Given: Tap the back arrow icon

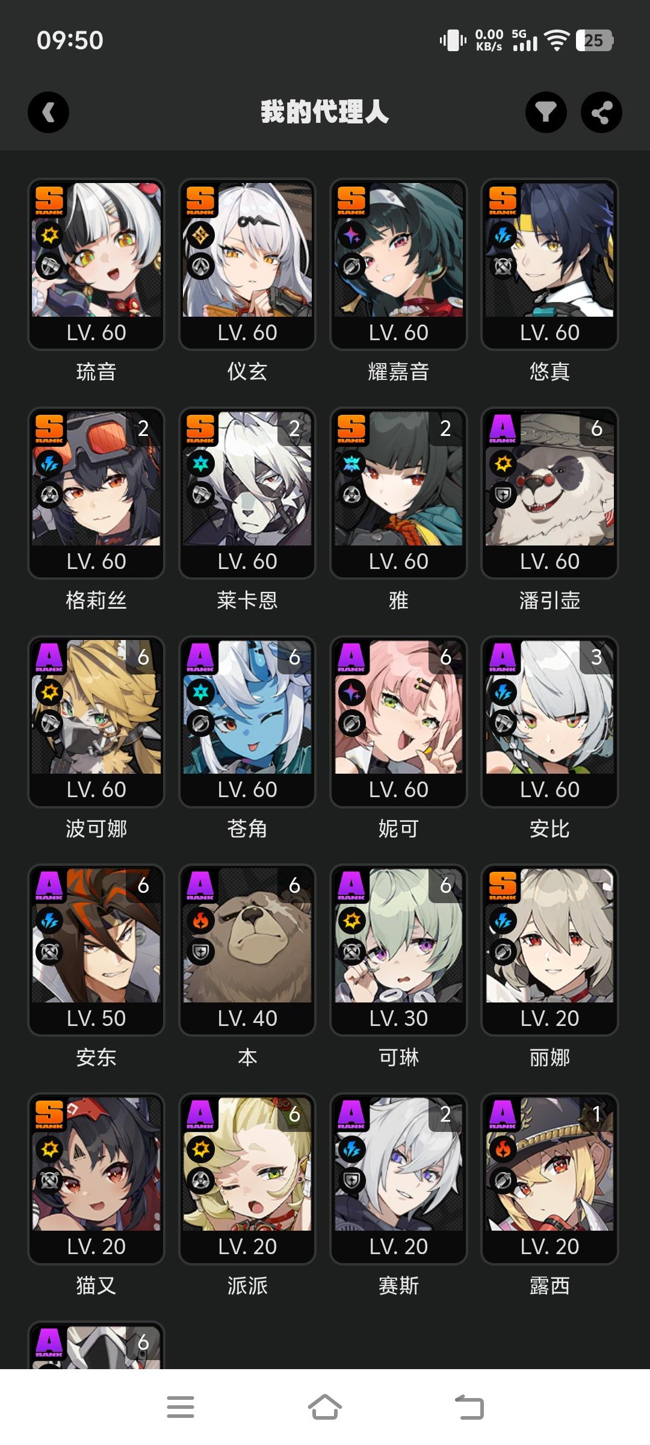Looking at the screenshot, I should [x=49, y=113].
